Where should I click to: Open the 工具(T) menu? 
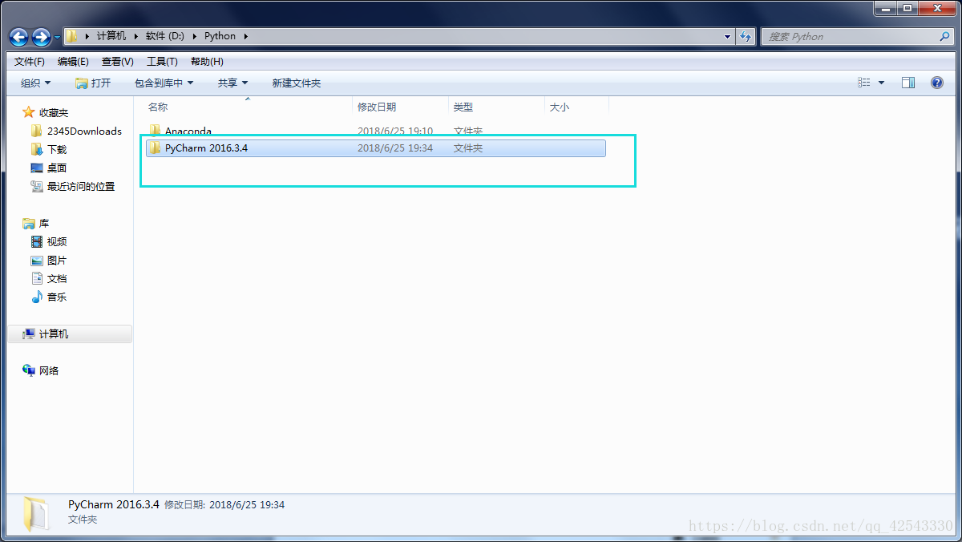pos(162,62)
